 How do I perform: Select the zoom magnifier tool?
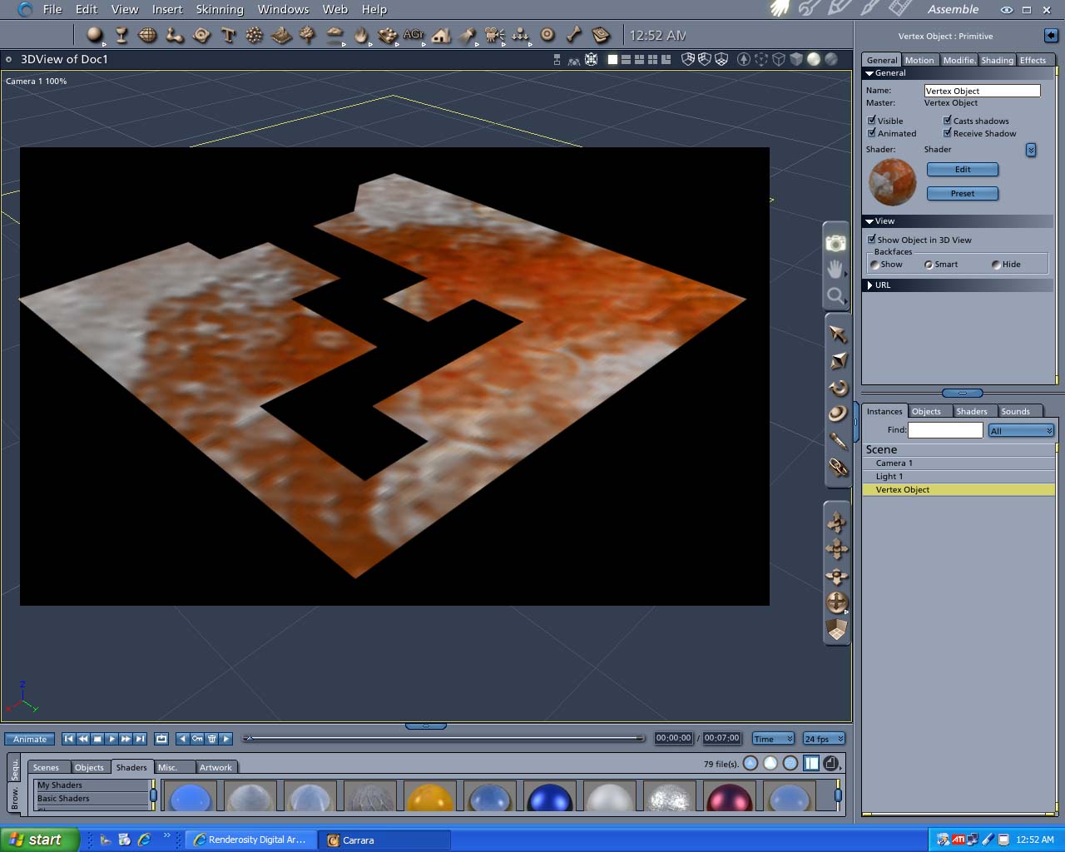[x=835, y=295]
